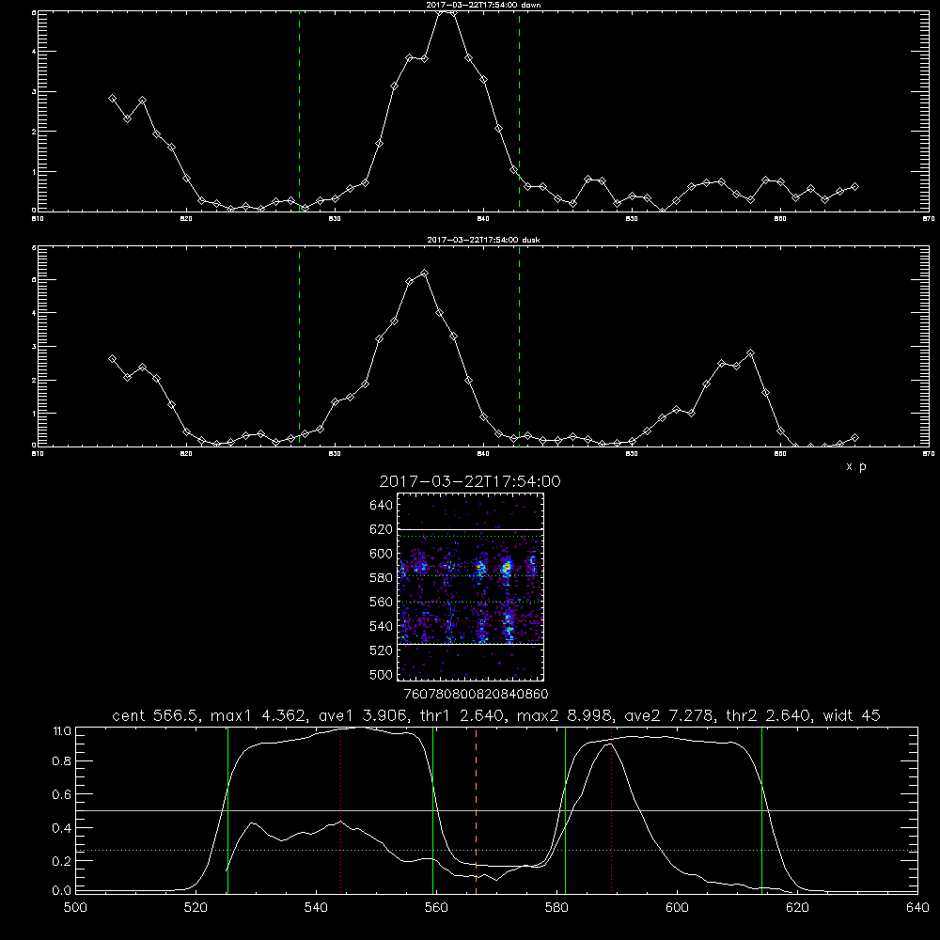This screenshot has width=940, height=940.
Task: Click the bottom plot x-axis label '520'
Action: (196, 908)
